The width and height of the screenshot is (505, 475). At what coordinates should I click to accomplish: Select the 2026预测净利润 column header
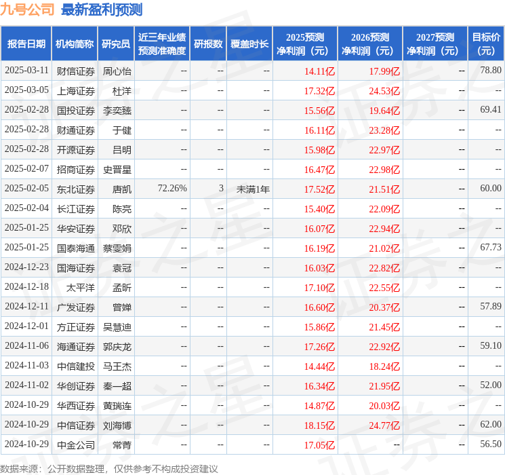coord(370,44)
